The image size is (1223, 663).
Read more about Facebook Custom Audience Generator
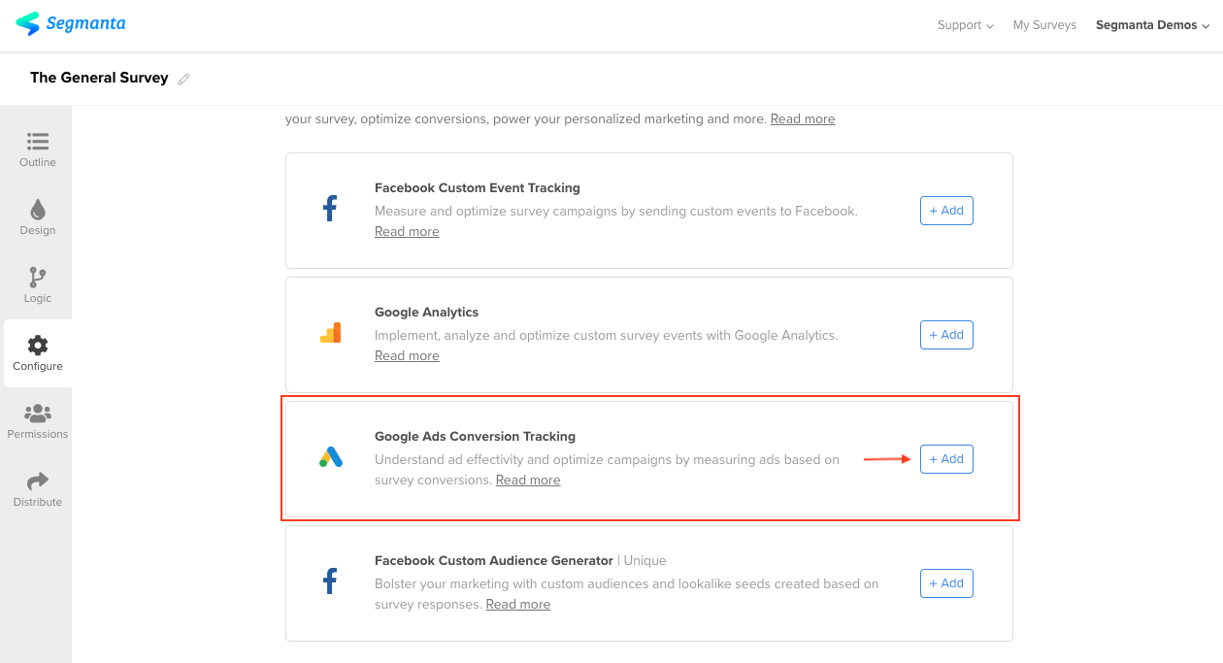[518, 604]
